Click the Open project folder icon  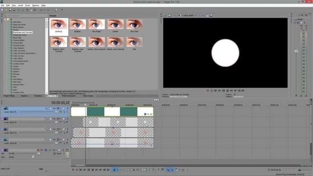6,10
